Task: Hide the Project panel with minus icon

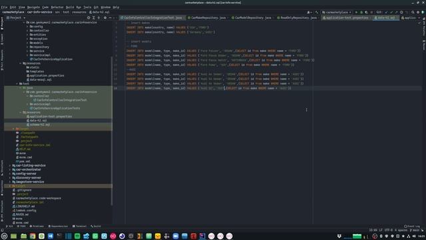Action: [x=110, y=18]
